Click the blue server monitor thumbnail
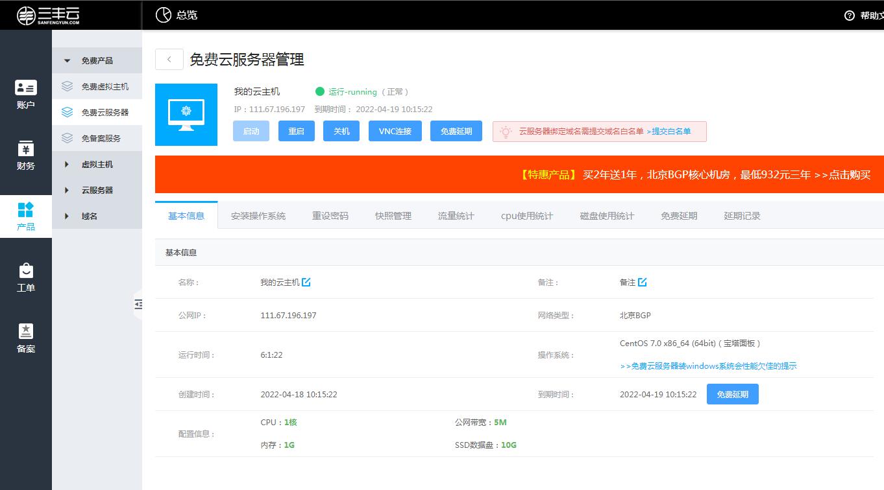 tap(186, 115)
